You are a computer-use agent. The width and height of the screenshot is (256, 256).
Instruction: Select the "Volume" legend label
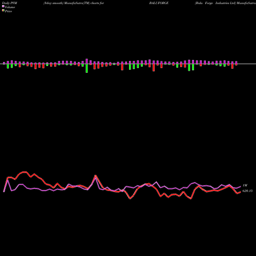[10, 7]
